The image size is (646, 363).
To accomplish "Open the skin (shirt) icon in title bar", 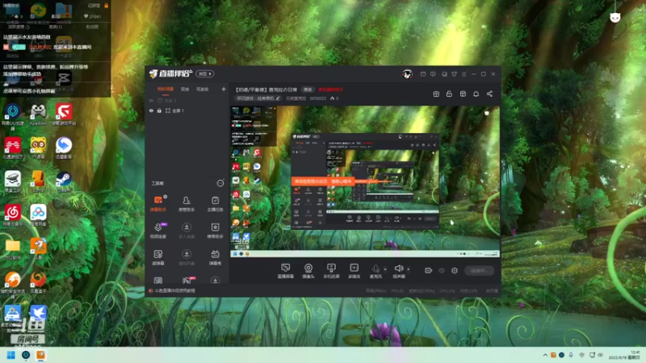I will 455,74.
